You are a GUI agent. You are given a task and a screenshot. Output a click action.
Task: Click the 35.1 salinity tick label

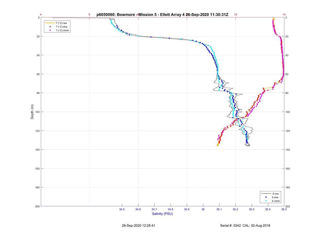coord(219,209)
